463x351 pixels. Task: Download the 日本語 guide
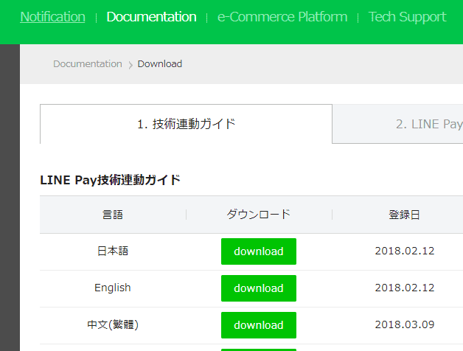click(x=259, y=251)
